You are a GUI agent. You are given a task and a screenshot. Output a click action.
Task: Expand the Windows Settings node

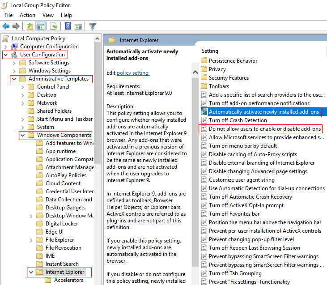pyautogui.click(x=14, y=71)
